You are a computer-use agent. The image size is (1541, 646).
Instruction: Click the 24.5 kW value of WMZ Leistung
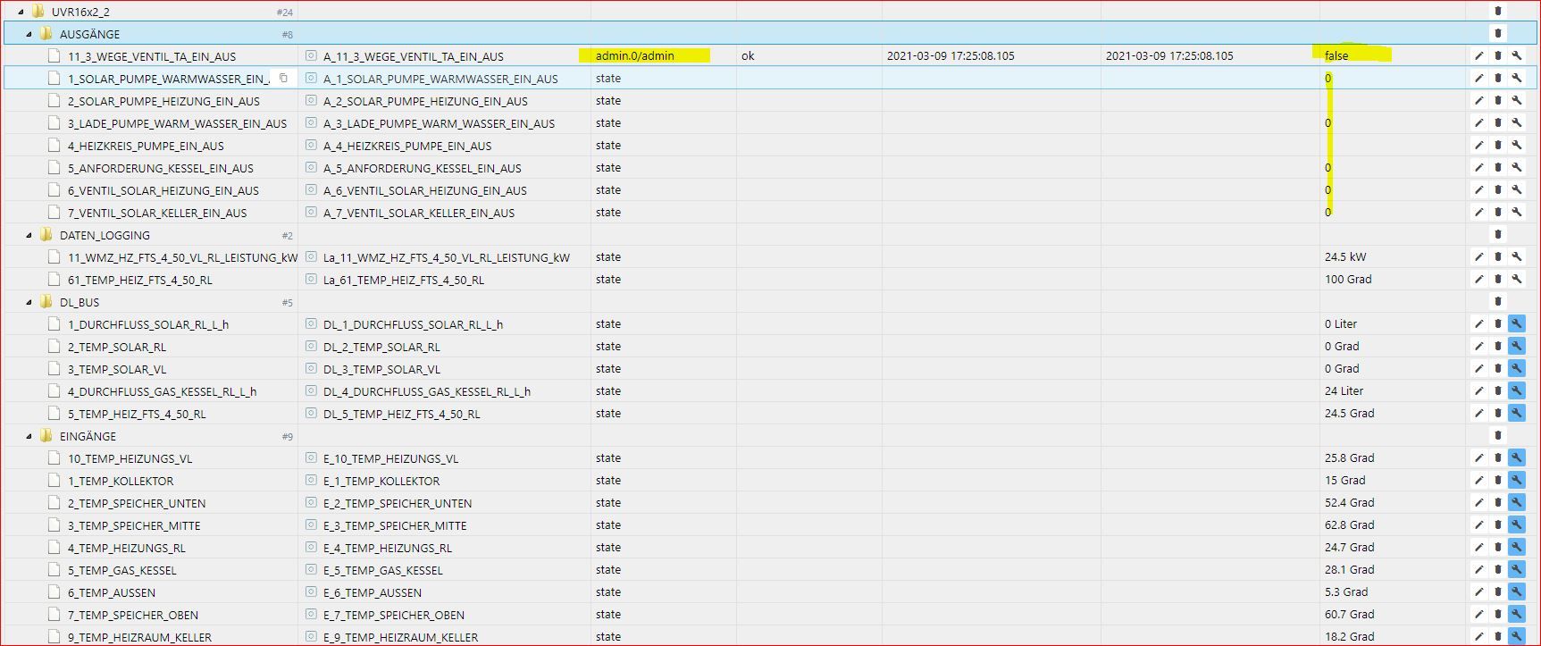click(1345, 256)
